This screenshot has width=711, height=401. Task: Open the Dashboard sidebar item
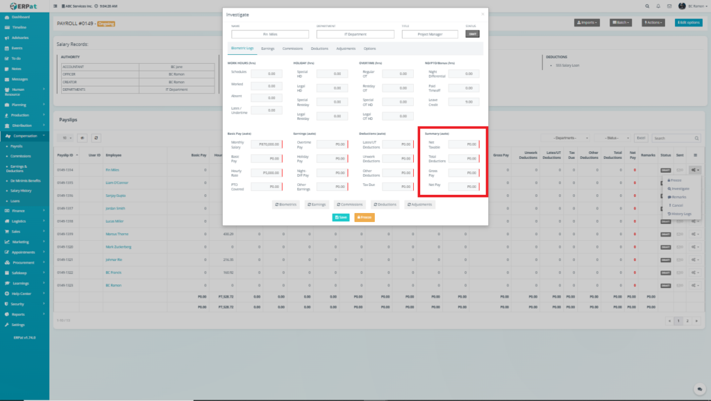point(21,16)
